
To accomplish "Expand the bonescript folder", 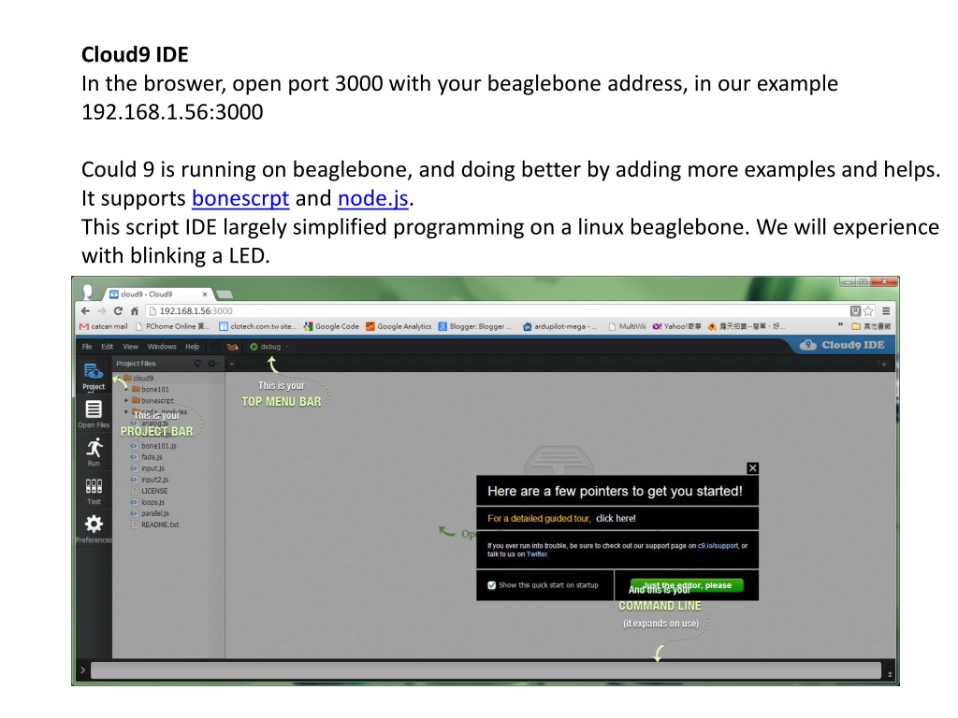I will click(x=126, y=400).
